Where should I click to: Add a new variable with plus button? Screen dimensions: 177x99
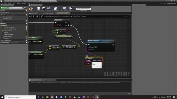[x=27, y=23]
